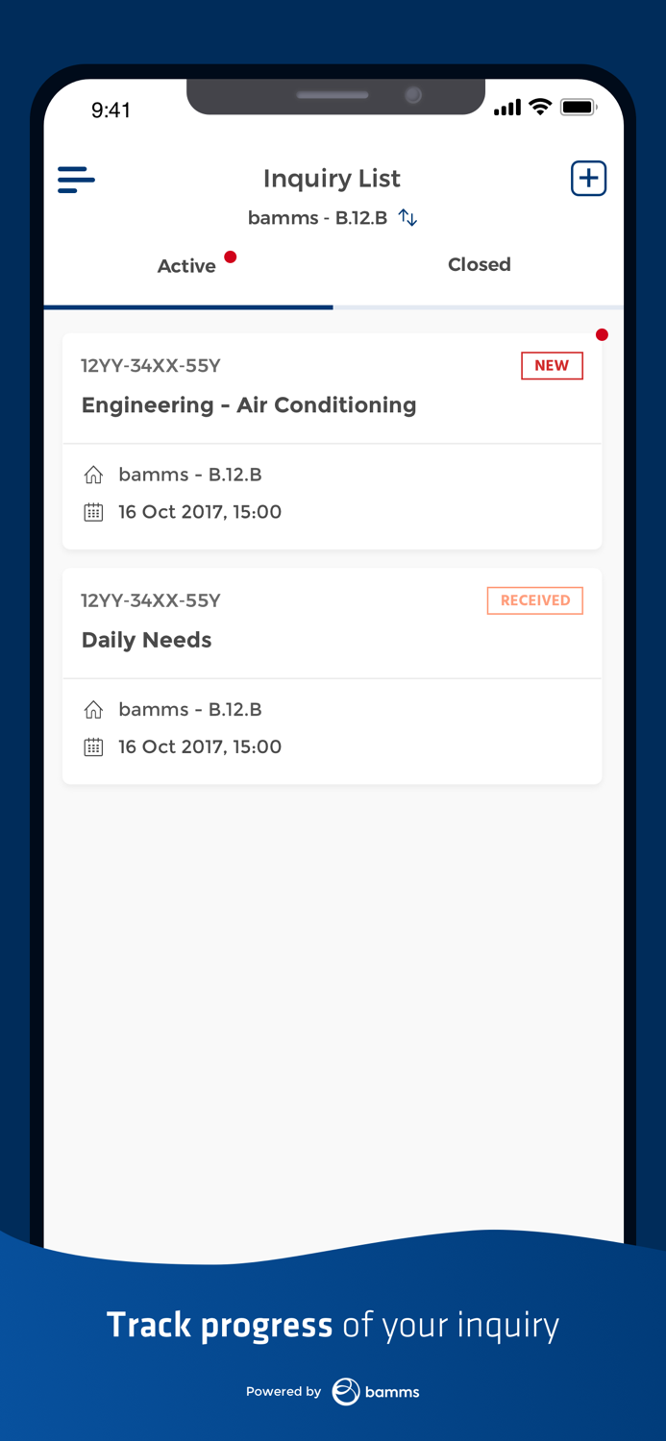Screen dimensions: 666x1441
Task: Click home icon in Air Conditioning card
Action: (93, 475)
